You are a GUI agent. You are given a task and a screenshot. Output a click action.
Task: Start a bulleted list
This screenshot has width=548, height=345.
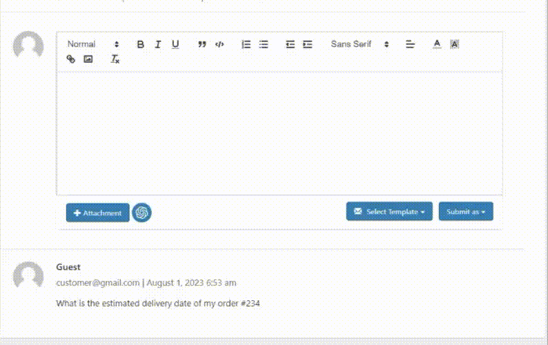point(264,44)
